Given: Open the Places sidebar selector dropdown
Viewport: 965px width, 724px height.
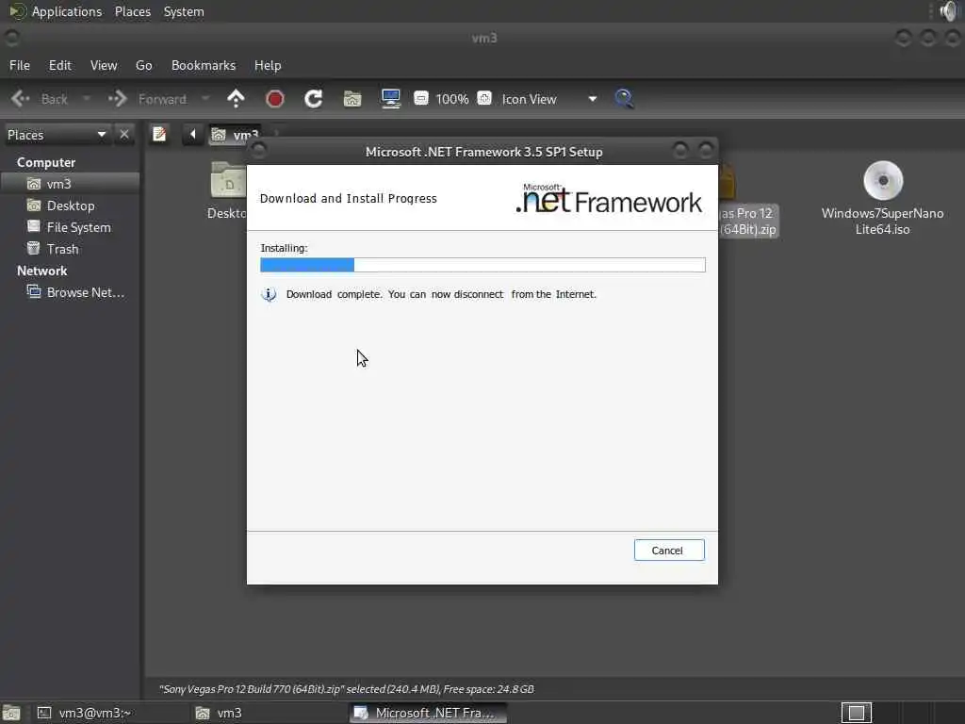Looking at the screenshot, I should click(57, 134).
